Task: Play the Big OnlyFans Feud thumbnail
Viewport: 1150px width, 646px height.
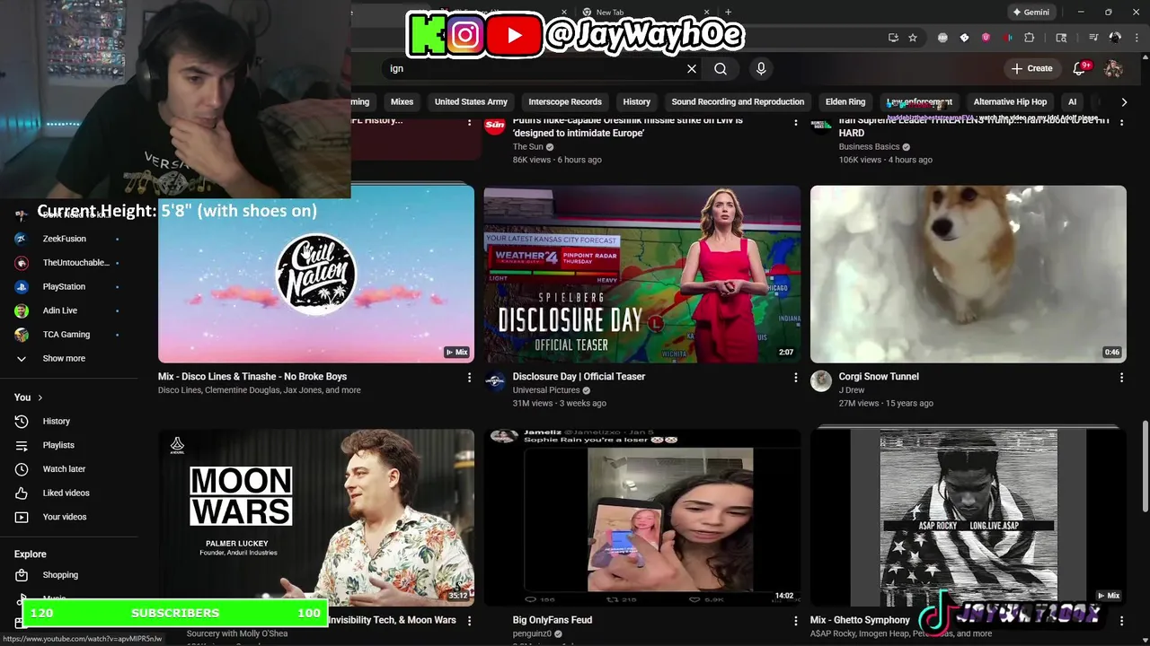Action: coord(642,518)
